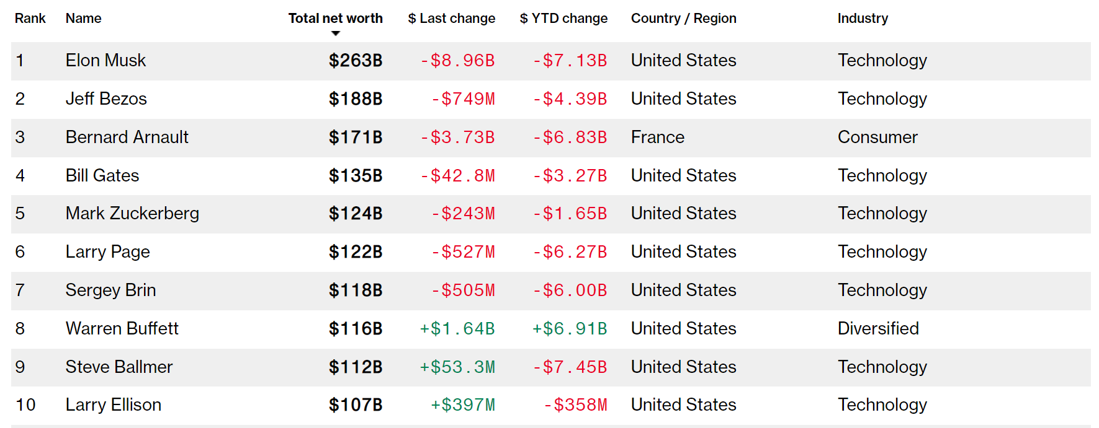Click on Sergey Brin's name

(x=110, y=290)
